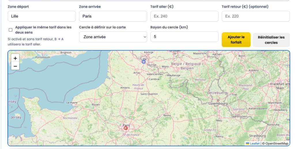Click the Brighton label on the map
The image size is (295, 149).
coord(66,53)
